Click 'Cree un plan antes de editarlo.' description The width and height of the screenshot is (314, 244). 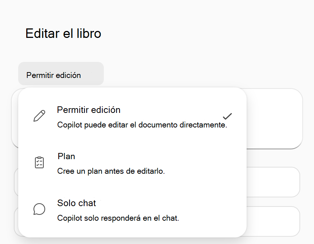pyautogui.click(x=111, y=171)
